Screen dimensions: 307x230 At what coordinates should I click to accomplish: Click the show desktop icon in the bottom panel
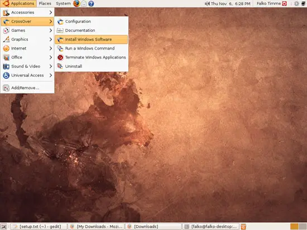pos(4,227)
